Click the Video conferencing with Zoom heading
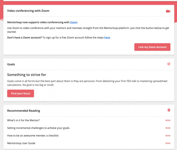The height and width of the screenshot is (150, 177). pos(28,11)
